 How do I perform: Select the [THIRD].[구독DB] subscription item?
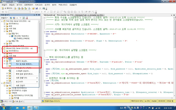23,38
